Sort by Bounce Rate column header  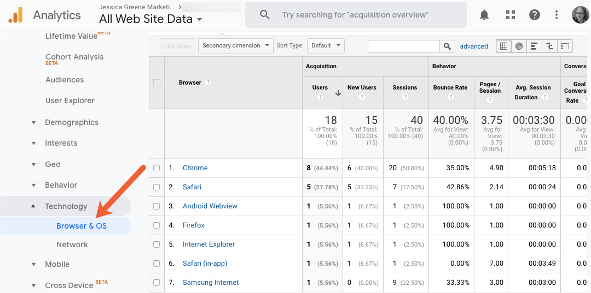450,87
